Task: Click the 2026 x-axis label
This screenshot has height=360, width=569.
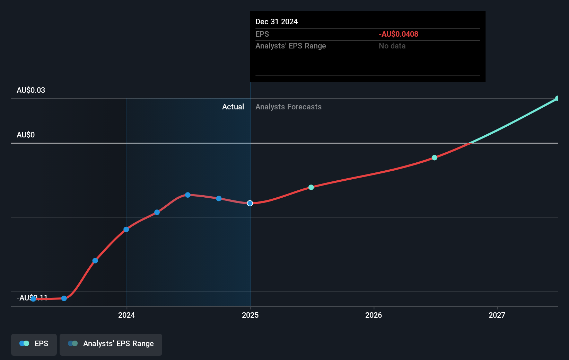Action: point(374,315)
